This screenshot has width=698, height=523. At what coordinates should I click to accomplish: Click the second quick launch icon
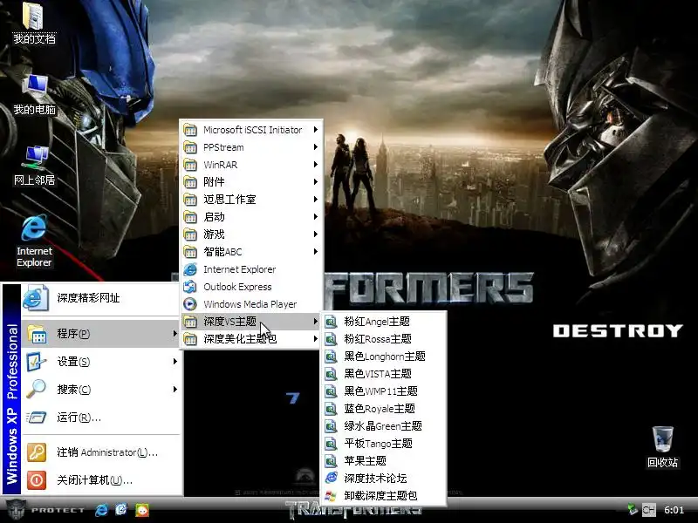click(121, 510)
